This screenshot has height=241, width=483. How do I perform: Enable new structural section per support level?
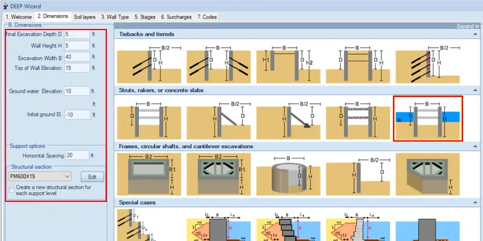11,190
